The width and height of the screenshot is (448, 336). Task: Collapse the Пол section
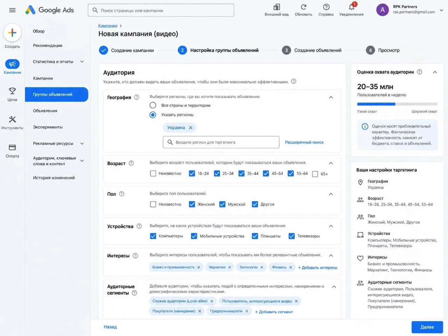[331, 194]
